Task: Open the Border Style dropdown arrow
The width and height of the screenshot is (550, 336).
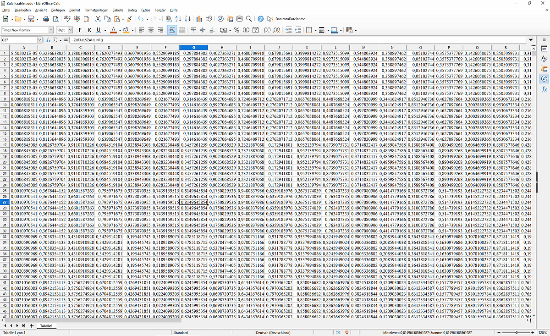Action: point(328,30)
